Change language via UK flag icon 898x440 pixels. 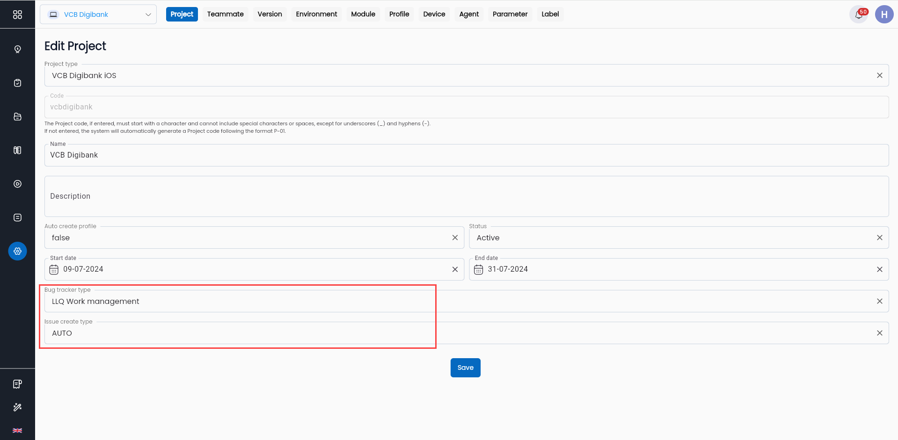(17, 431)
